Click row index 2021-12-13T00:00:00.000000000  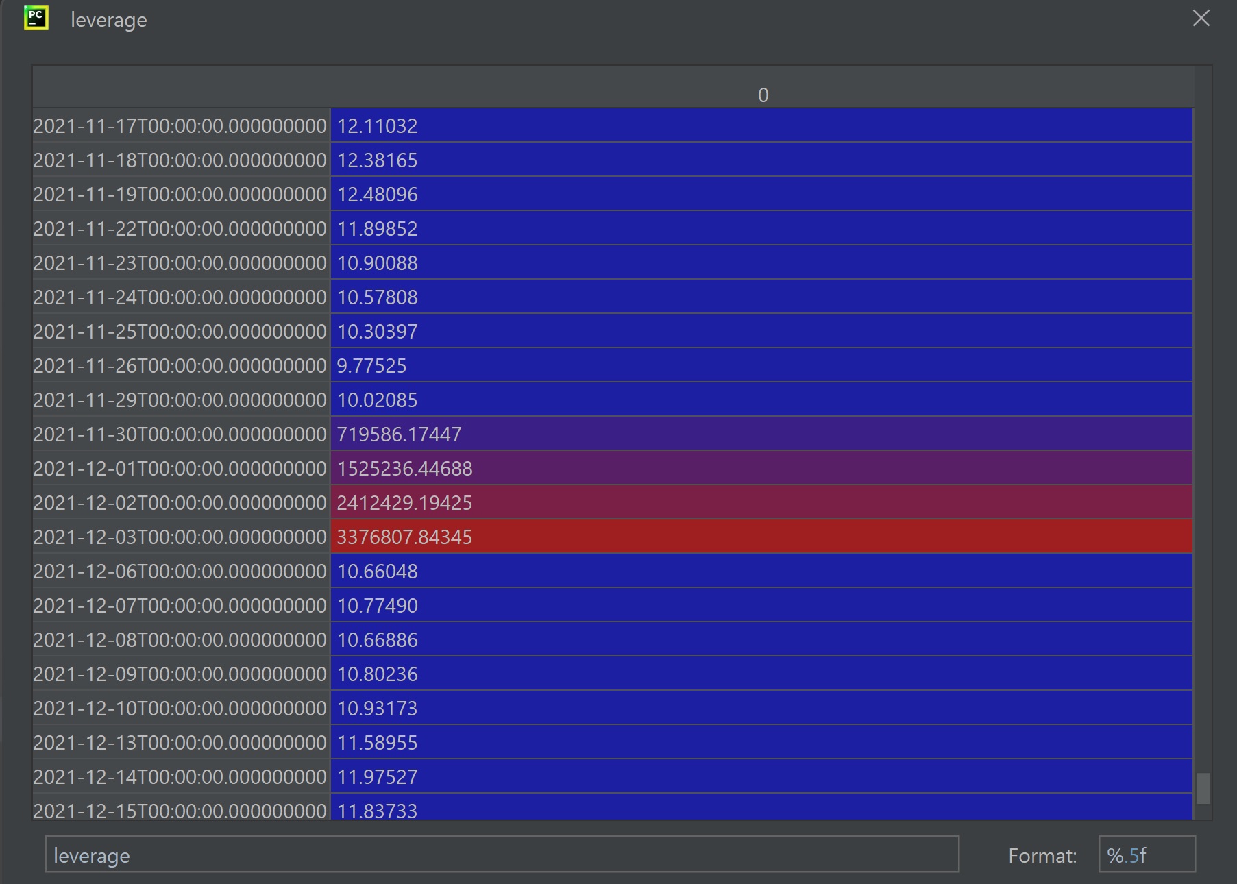(x=181, y=742)
